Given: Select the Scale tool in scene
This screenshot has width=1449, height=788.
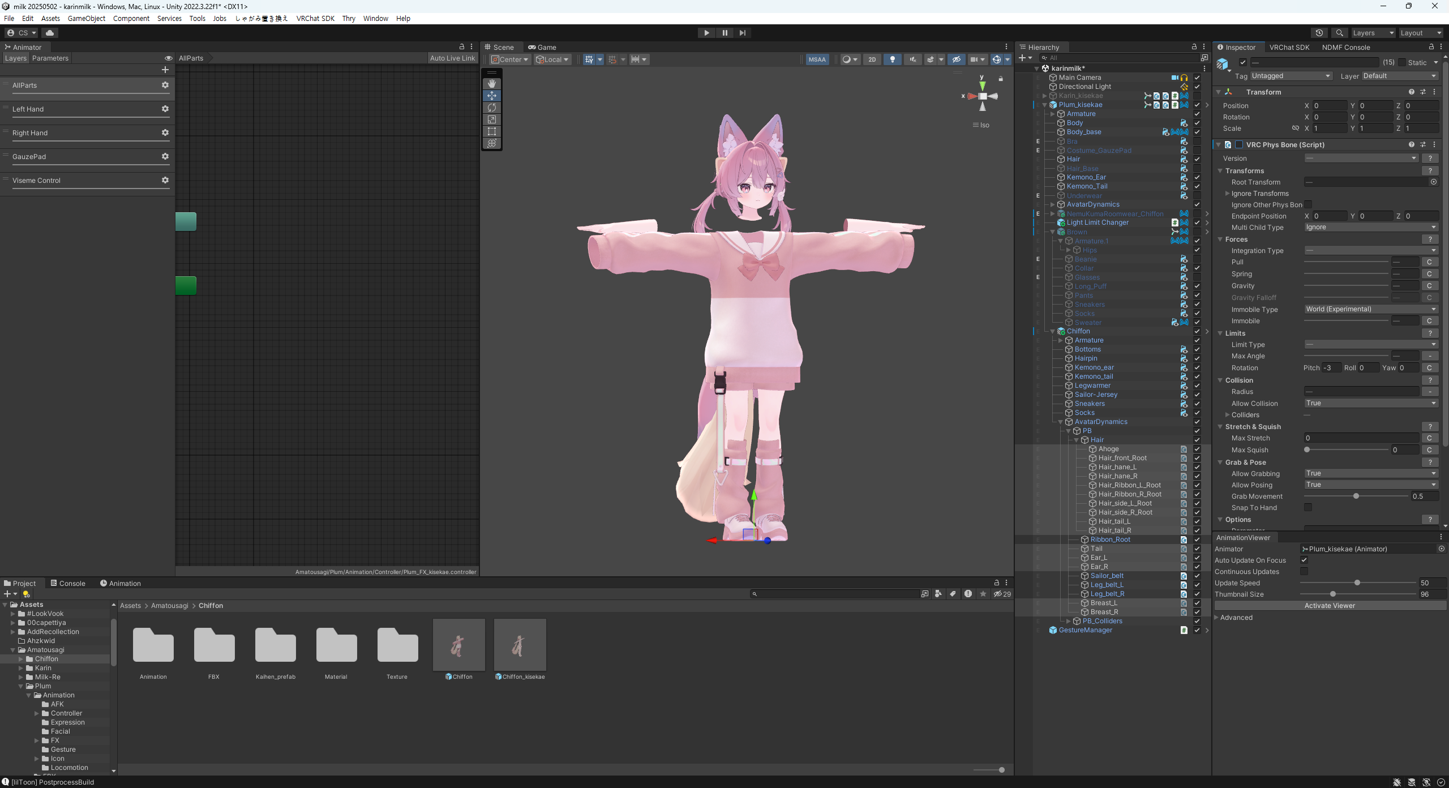Looking at the screenshot, I should [x=491, y=119].
